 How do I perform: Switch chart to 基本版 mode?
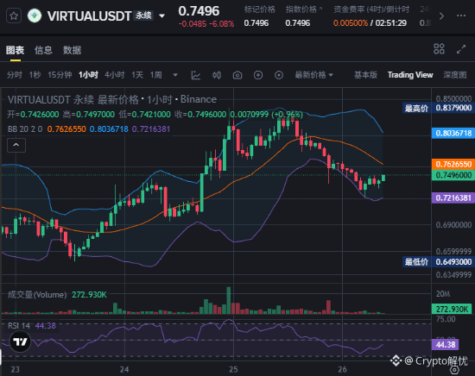[x=365, y=75]
